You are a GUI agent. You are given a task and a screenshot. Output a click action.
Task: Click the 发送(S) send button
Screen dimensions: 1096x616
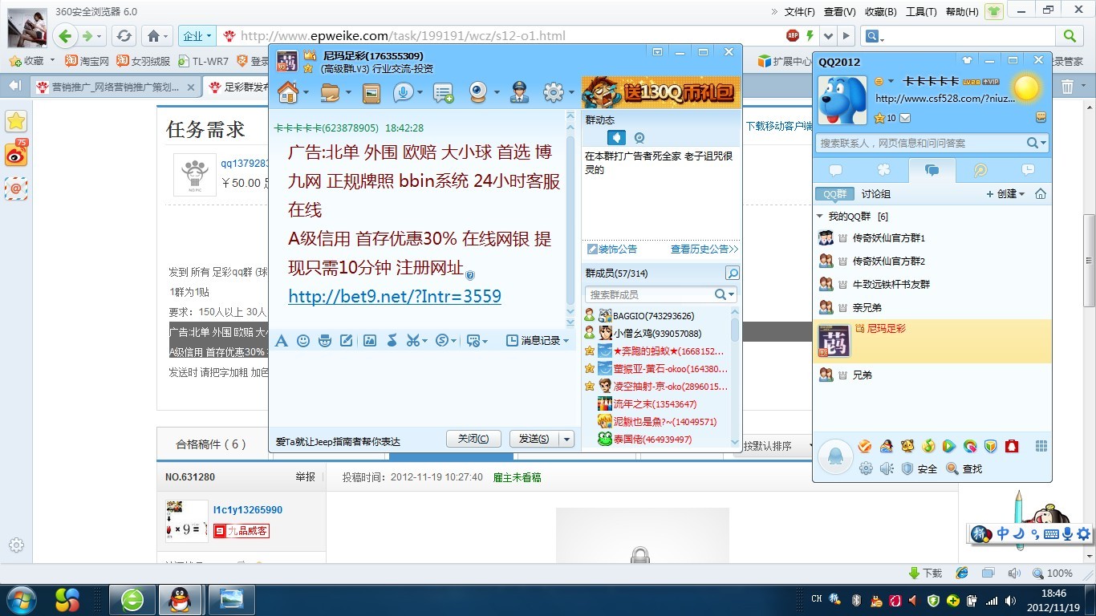[x=534, y=439]
